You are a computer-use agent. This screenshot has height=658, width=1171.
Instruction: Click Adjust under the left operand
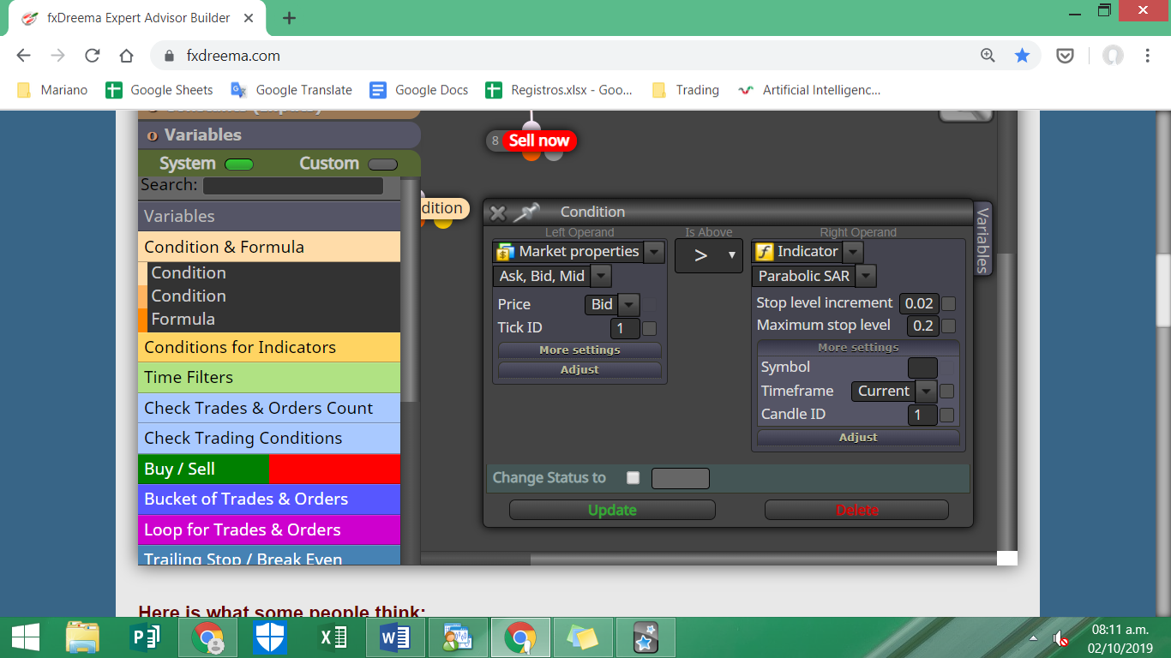click(579, 369)
